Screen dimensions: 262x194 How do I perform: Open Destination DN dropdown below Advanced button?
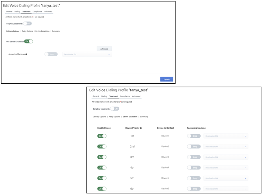[87, 54]
